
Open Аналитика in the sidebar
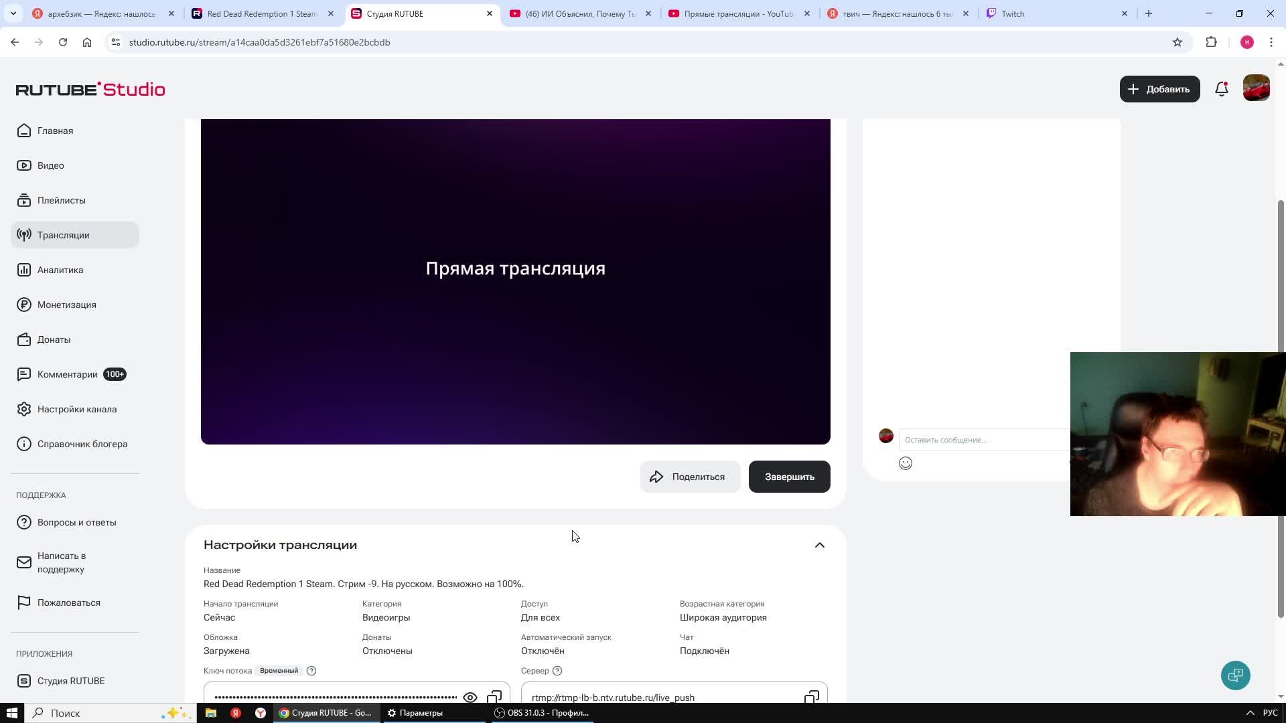click(60, 270)
